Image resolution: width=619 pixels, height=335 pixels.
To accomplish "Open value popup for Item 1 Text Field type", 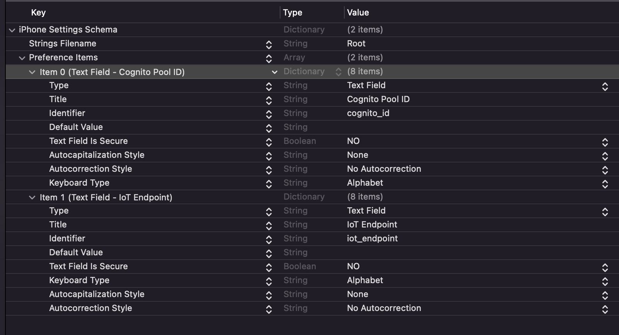I will click(x=605, y=212).
